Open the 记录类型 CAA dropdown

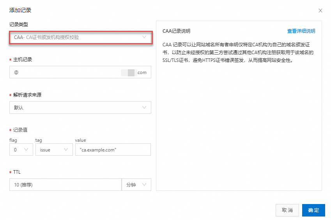coord(80,37)
